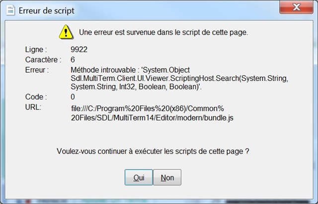318x204 pixels.
Task: Choose Non to stop running scripts
Action: [167, 178]
